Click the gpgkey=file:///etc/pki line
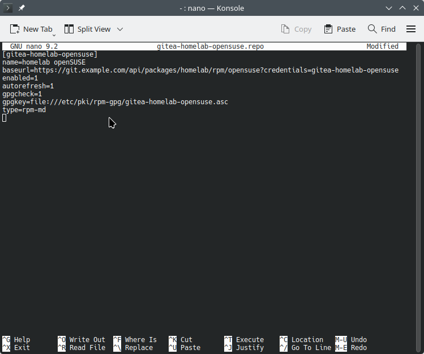The height and width of the screenshot is (354, 424). [x=115, y=102]
